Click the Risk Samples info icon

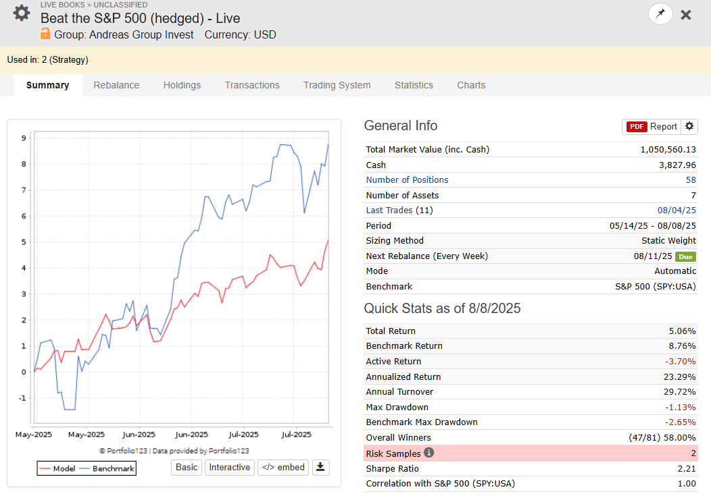pyautogui.click(x=428, y=453)
